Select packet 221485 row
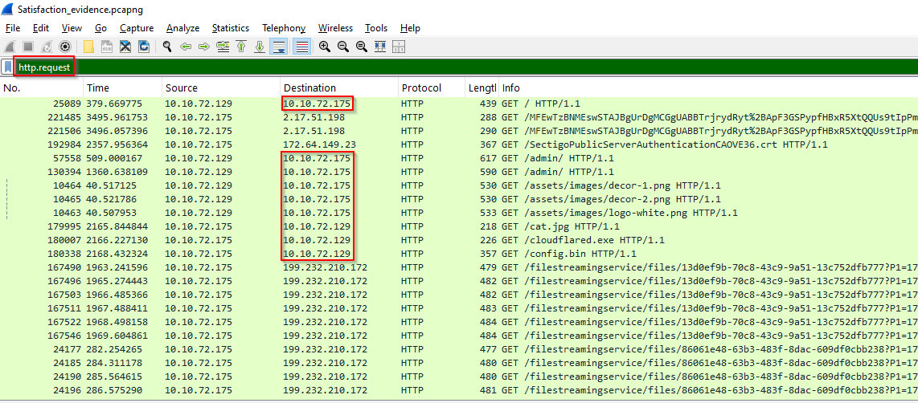 459,117
